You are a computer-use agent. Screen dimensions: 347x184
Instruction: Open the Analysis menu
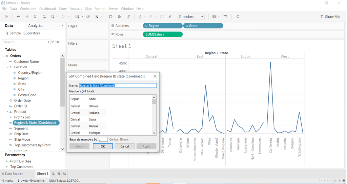pyautogui.click(x=76, y=8)
